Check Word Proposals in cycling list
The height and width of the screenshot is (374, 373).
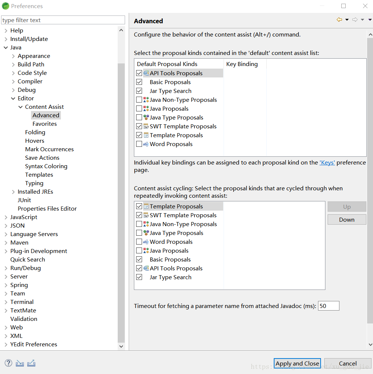click(139, 242)
